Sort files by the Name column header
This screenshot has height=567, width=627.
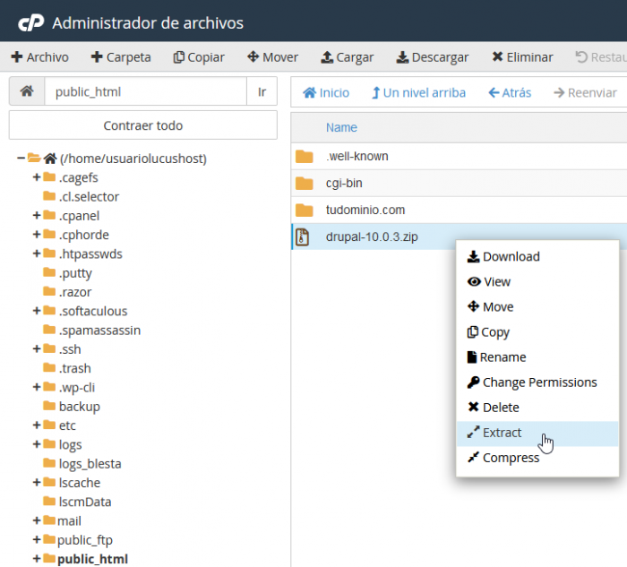341,127
